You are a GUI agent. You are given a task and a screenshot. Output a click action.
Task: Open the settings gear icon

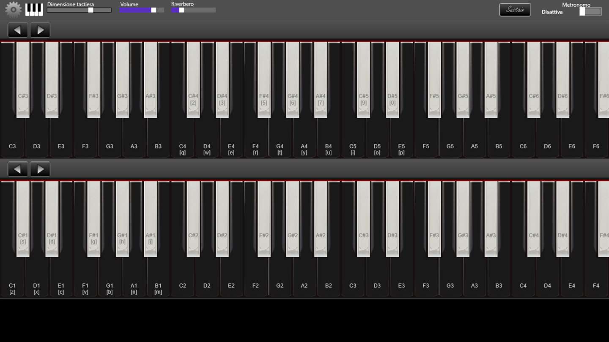coord(13,10)
